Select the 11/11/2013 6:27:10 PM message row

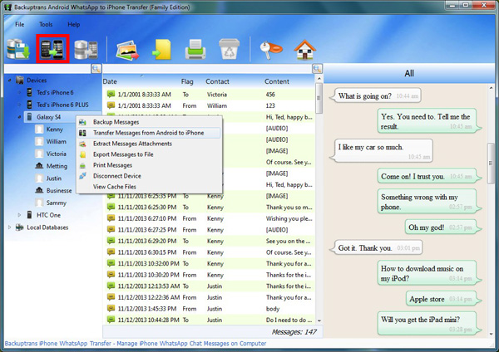[209, 218]
